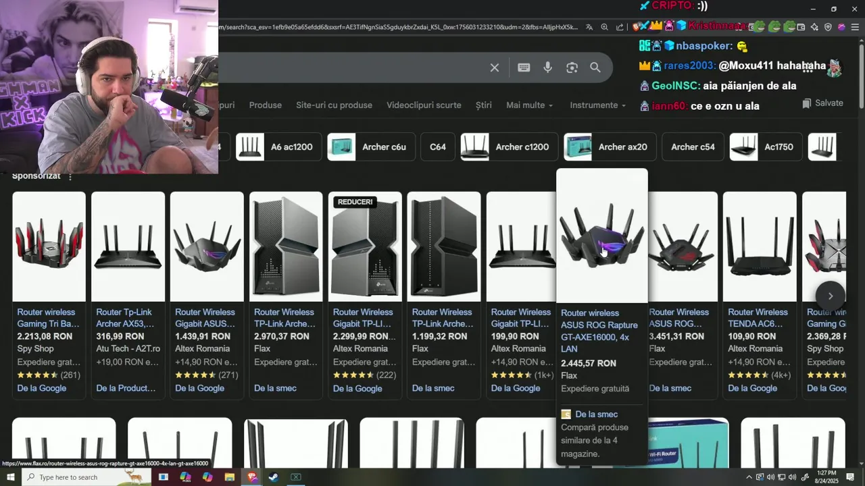Click the magnifier search submit icon
865x486 pixels.
coord(595,67)
